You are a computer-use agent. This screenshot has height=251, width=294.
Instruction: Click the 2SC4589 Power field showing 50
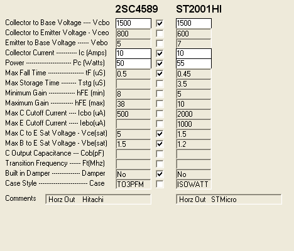coord(133,63)
